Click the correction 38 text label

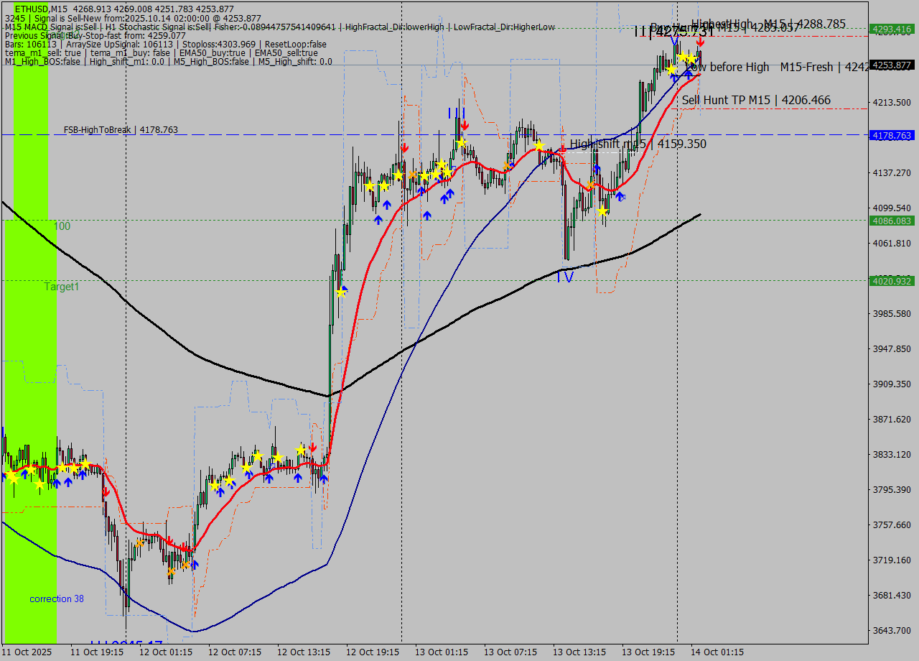pos(57,598)
